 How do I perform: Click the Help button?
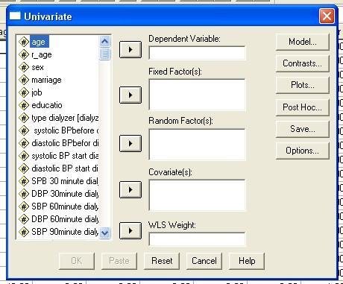coord(247,261)
